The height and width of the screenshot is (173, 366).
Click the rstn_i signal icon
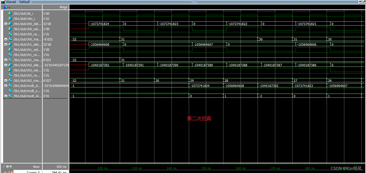pos(10,19)
